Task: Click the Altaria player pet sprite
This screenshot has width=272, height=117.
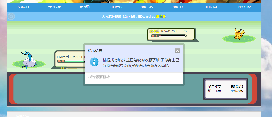Action: 29,60
